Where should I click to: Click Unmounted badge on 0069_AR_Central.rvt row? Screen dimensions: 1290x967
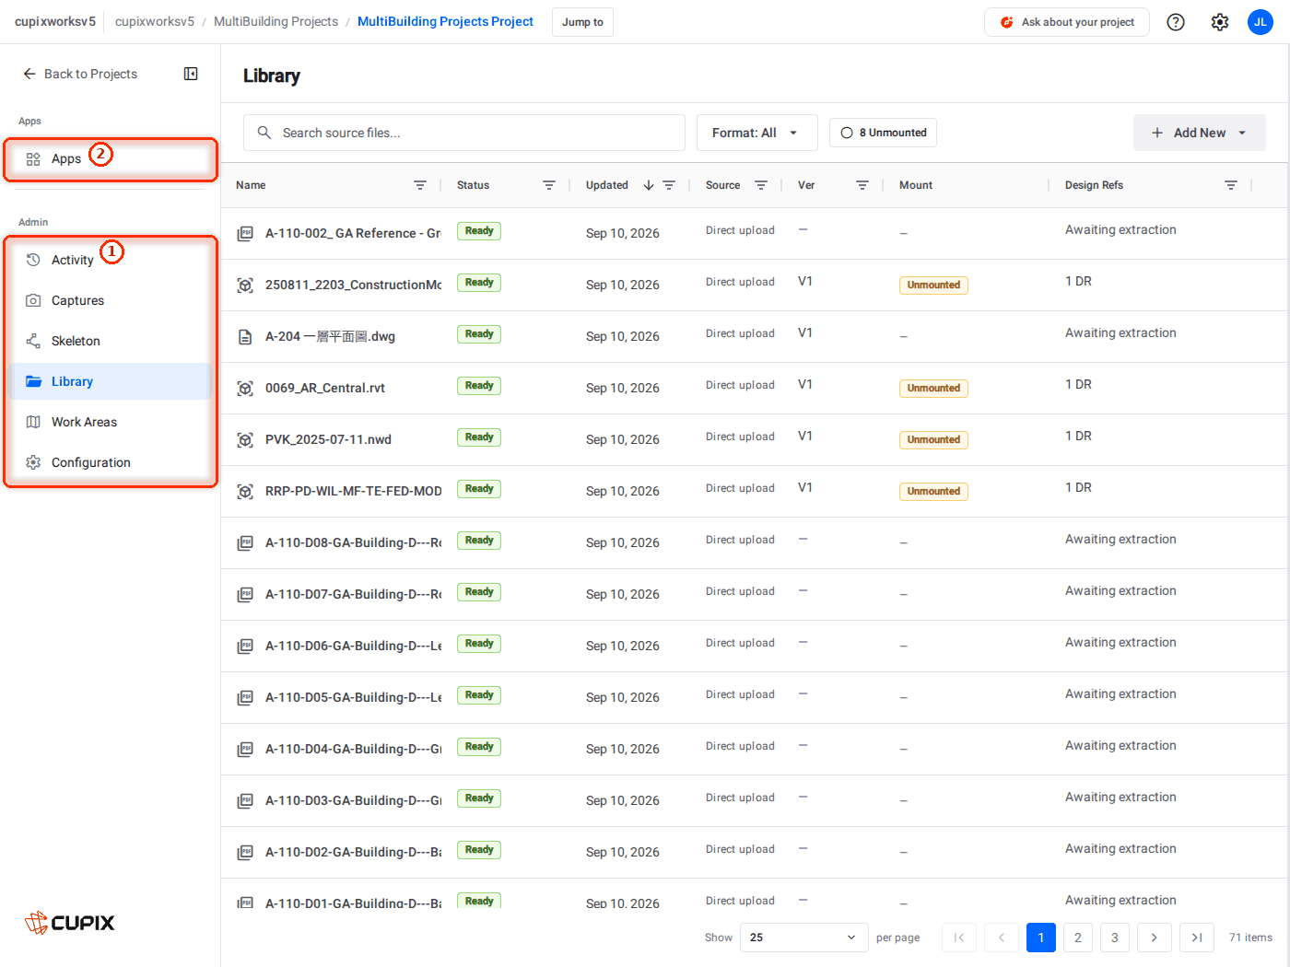[x=933, y=389]
